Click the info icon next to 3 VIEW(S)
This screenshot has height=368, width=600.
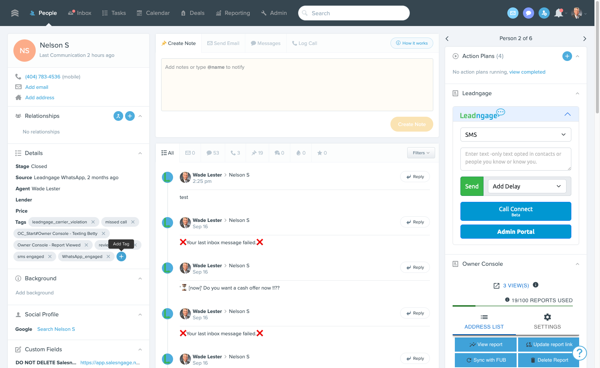click(536, 285)
